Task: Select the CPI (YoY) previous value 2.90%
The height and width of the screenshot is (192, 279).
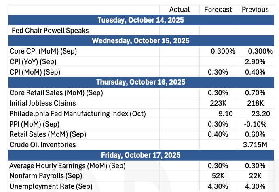Action: tap(255, 62)
